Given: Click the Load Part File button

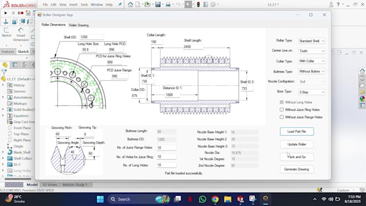Looking at the screenshot, I should coord(297,132).
